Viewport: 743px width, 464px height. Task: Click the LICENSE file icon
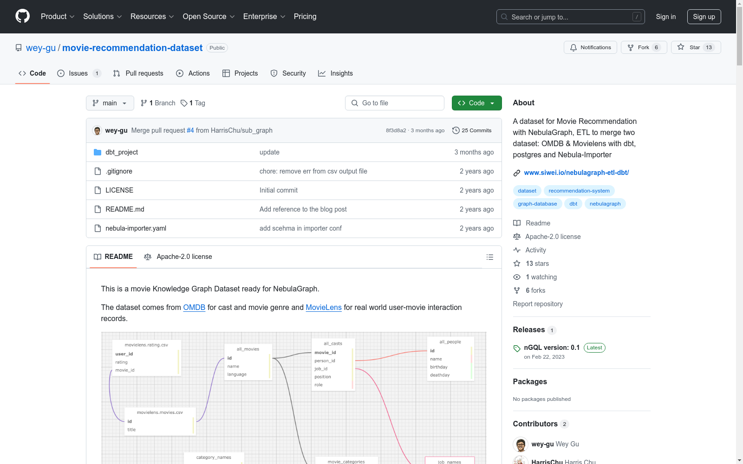pos(98,190)
